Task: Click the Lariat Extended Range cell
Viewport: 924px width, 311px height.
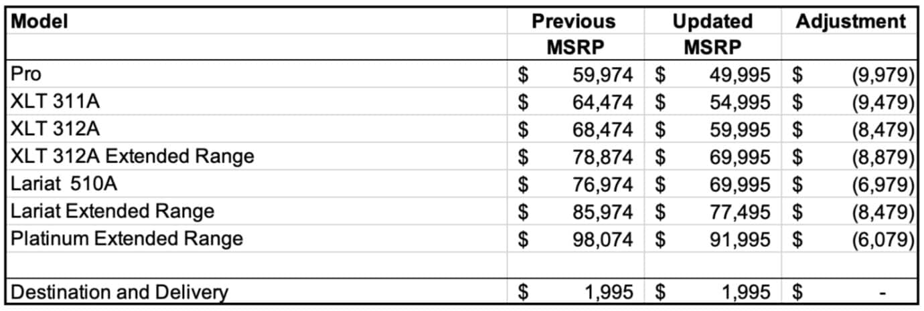Action: click(x=112, y=211)
